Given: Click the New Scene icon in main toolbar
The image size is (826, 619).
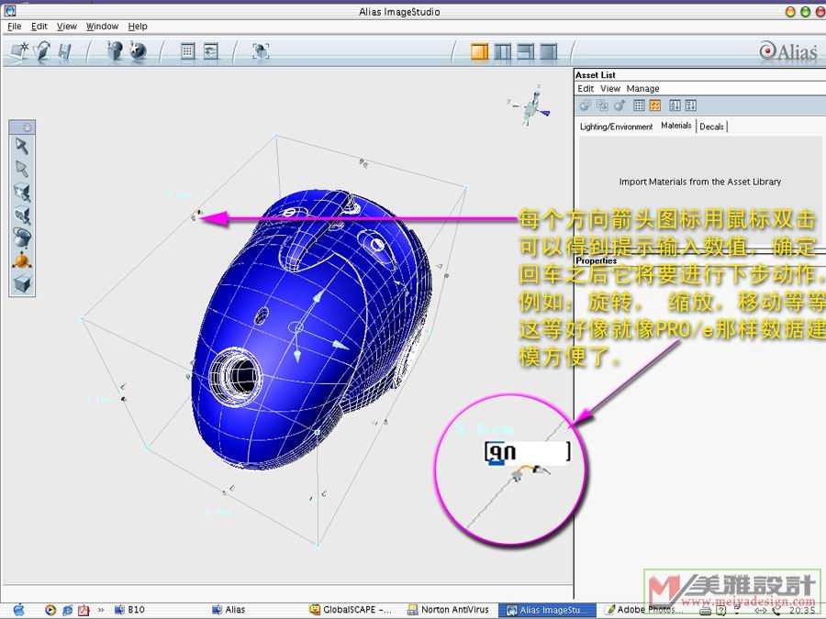Looking at the screenshot, I should click(x=19, y=51).
